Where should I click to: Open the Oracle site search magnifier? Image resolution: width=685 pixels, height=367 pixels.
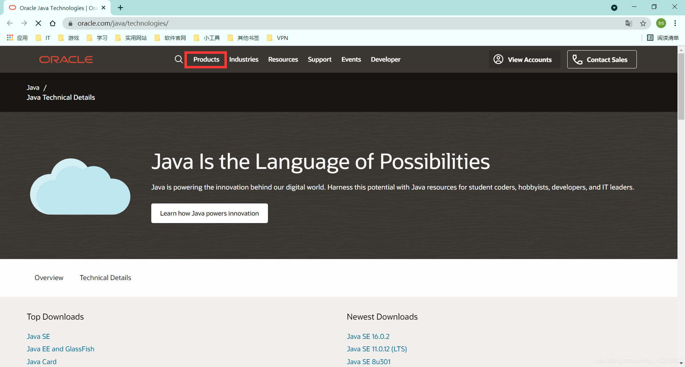[x=178, y=59]
